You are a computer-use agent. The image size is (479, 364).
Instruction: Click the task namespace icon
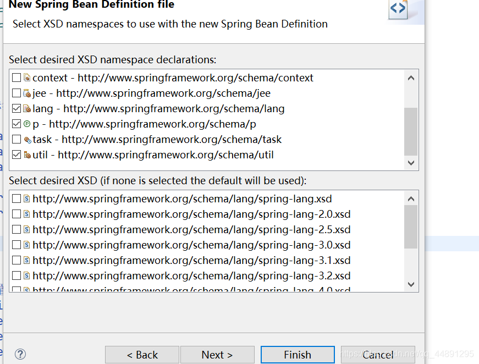click(27, 140)
